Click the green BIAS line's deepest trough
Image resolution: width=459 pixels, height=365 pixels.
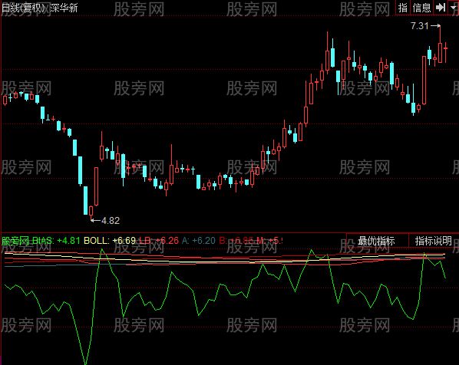click(86, 362)
